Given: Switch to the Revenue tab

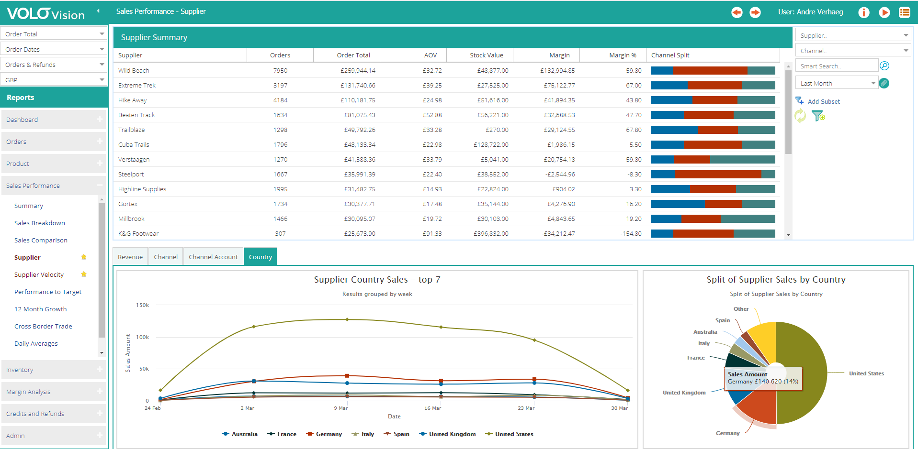Looking at the screenshot, I should point(130,257).
